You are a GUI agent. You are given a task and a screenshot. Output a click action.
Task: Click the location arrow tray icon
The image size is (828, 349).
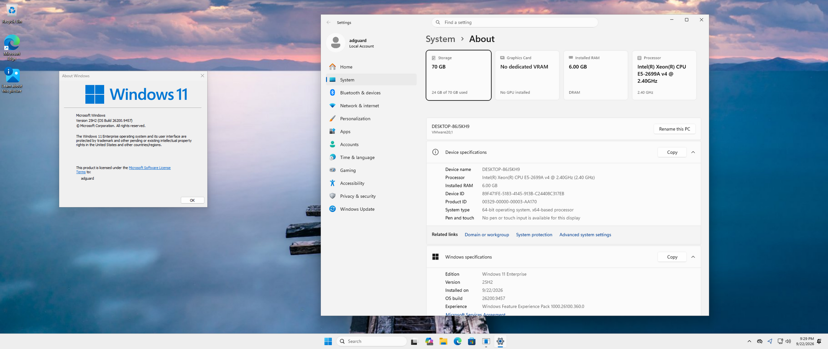(770, 341)
